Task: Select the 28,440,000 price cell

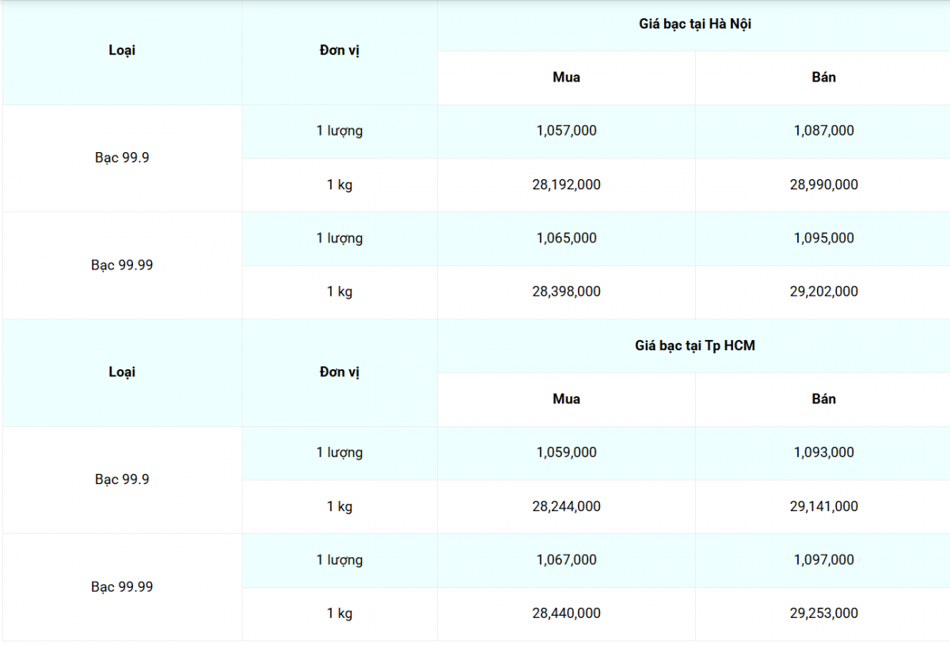Action: [x=566, y=613]
